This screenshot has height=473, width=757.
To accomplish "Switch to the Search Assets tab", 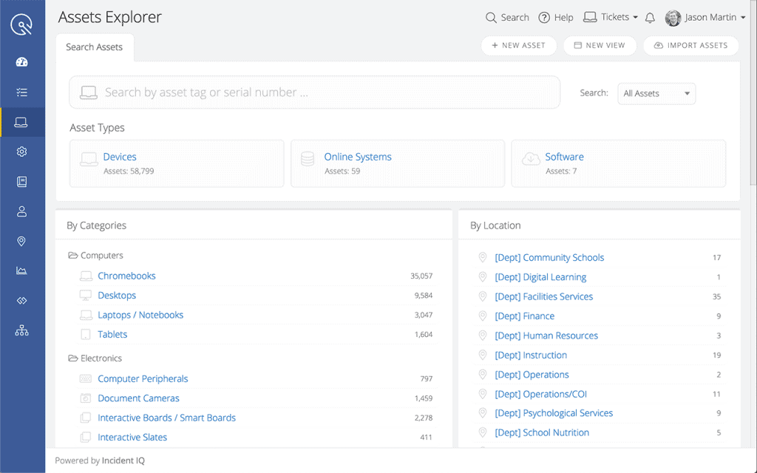I will point(94,47).
